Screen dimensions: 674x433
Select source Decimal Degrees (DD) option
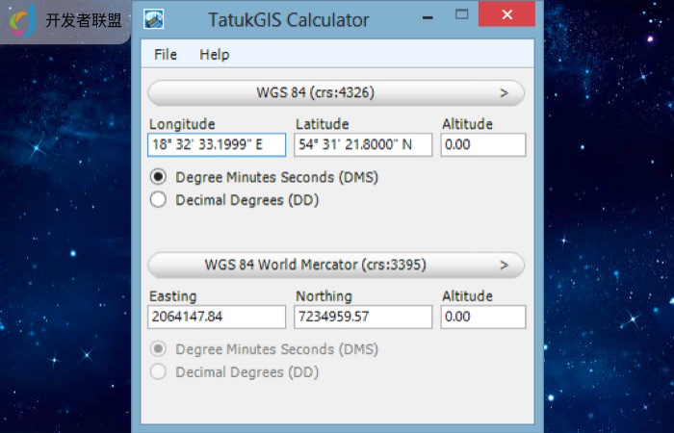[x=159, y=200]
